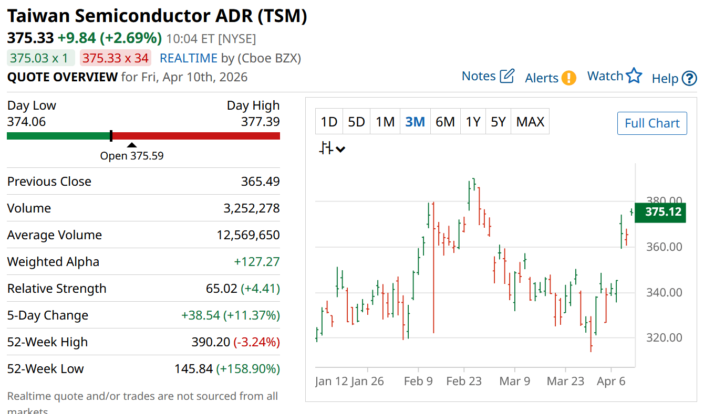Screen dimensions: 704x414
Task: Open the Full Chart button
Action: (652, 123)
